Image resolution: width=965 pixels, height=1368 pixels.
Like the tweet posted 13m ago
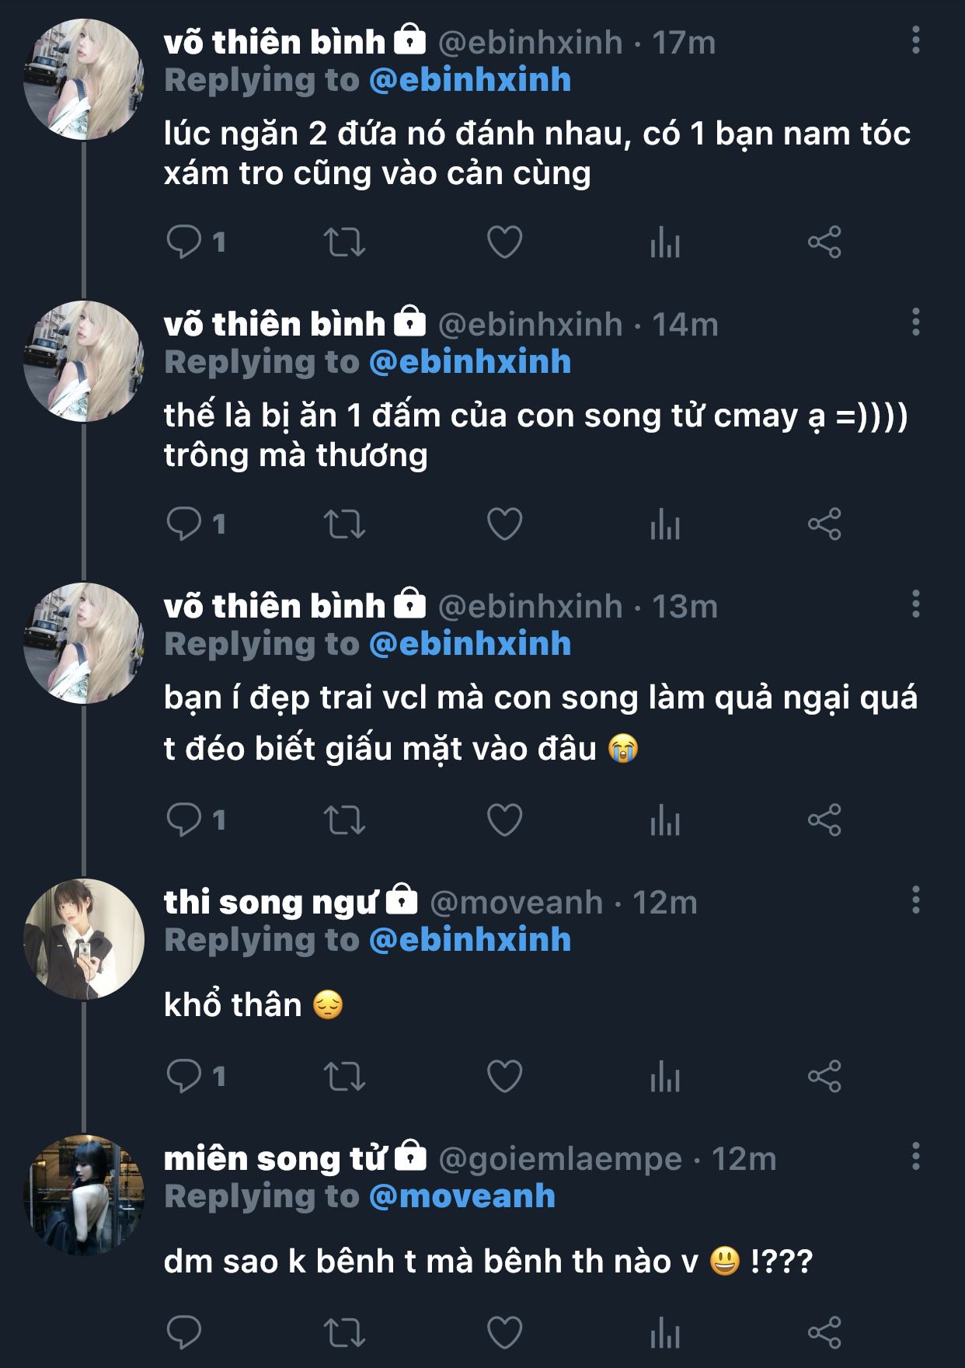coord(504,820)
